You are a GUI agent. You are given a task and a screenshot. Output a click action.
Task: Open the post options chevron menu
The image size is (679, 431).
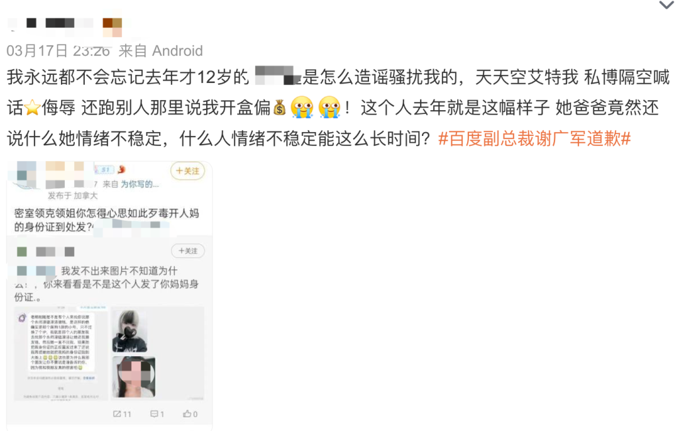pyautogui.click(x=666, y=5)
